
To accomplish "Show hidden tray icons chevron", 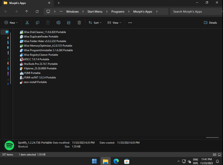I will (179, 161).
